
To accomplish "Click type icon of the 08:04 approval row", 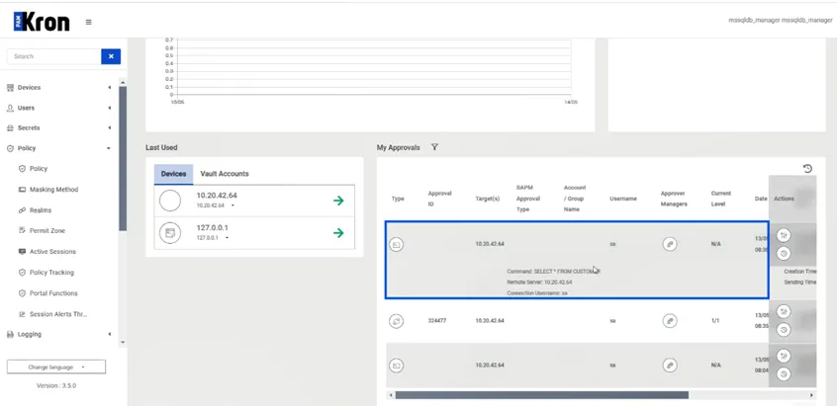I will (x=396, y=365).
